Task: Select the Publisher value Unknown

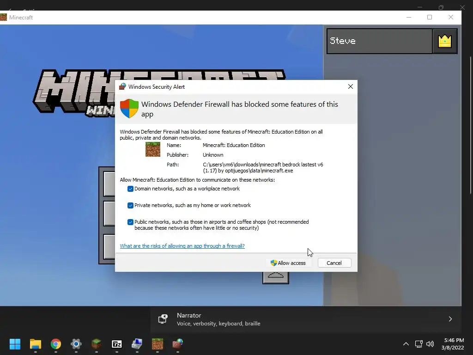Action: coord(213,155)
